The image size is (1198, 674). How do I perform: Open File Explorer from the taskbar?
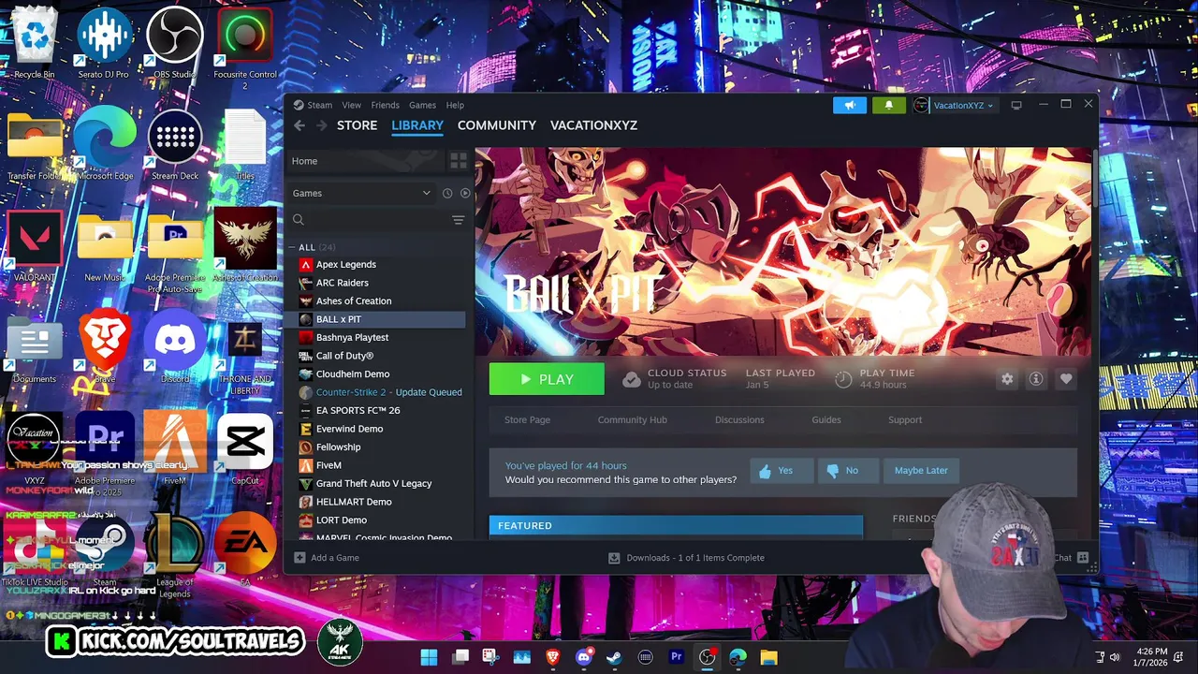tap(768, 657)
